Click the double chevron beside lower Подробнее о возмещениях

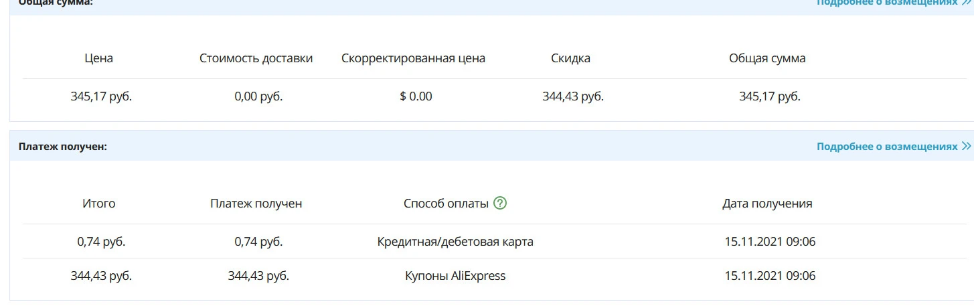click(x=966, y=146)
